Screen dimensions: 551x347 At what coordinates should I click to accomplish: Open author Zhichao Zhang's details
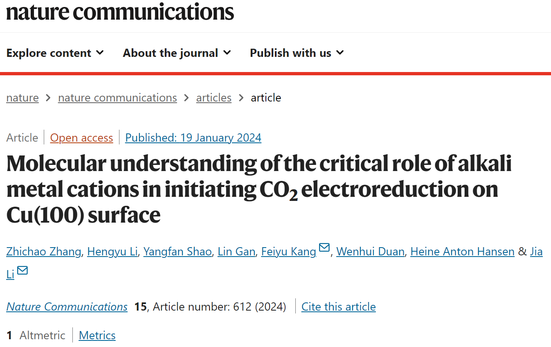[x=44, y=251]
